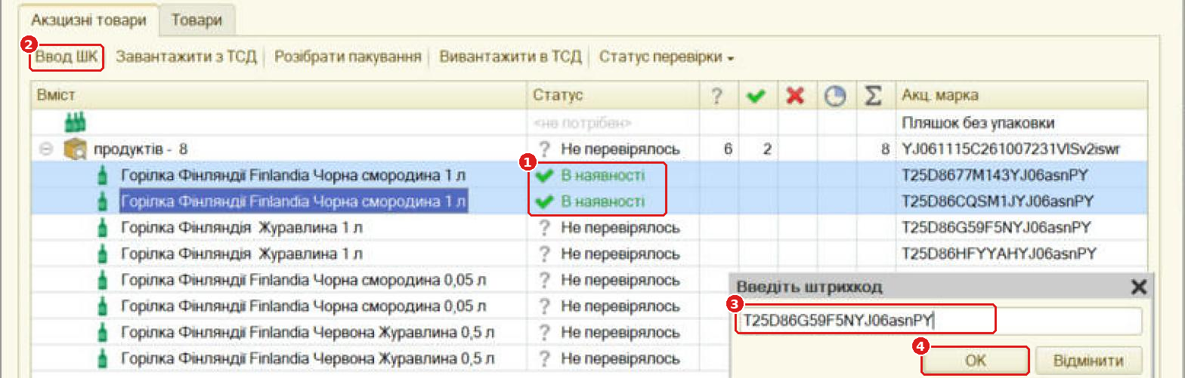Click the count 6 in the package row
The height and width of the screenshot is (378, 1185).
point(728,149)
